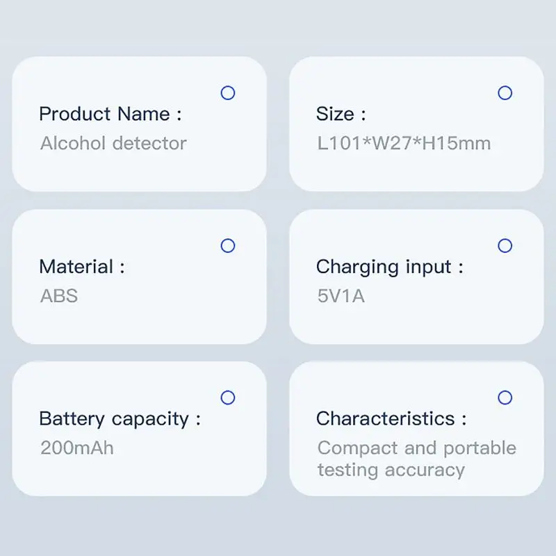Click the "L101*W27*H15mm" dimensions text
Image resolution: width=556 pixels, height=556 pixels.
(x=404, y=144)
